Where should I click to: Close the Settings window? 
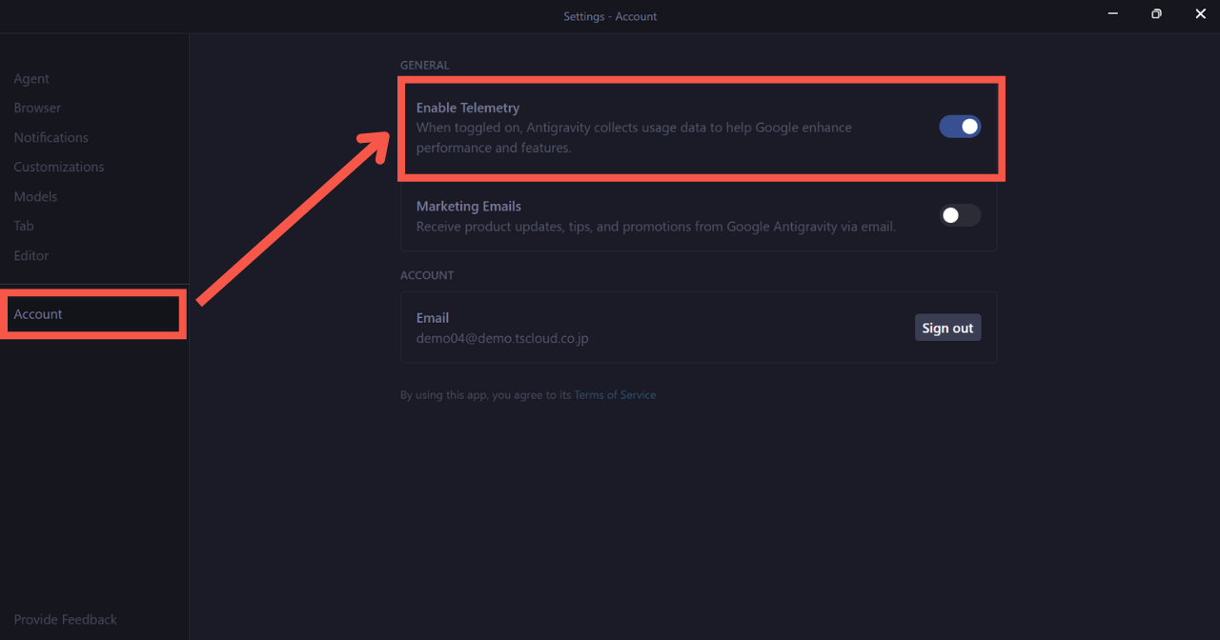point(1200,14)
